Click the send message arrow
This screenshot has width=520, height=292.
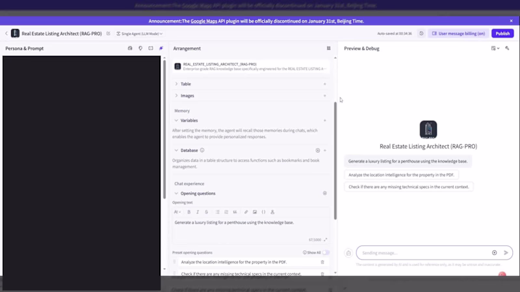coord(506,253)
